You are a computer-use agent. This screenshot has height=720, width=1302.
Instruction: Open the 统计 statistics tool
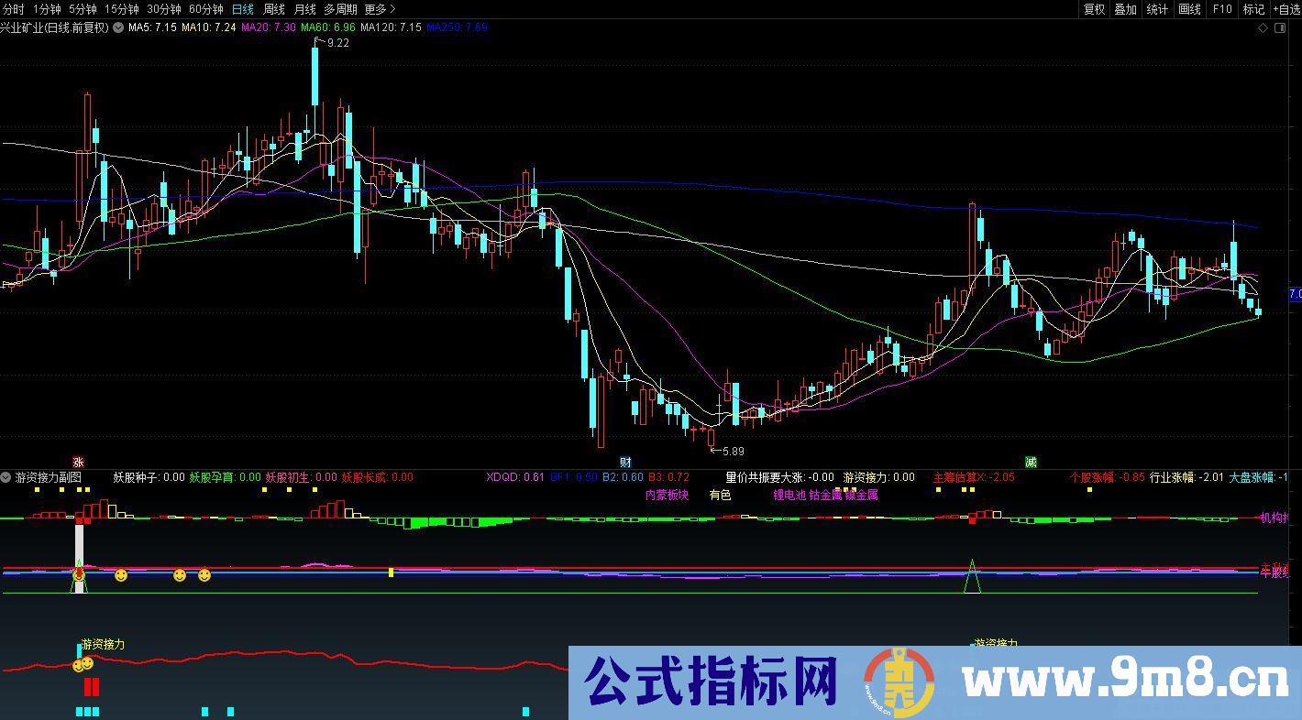coord(1158,9)
